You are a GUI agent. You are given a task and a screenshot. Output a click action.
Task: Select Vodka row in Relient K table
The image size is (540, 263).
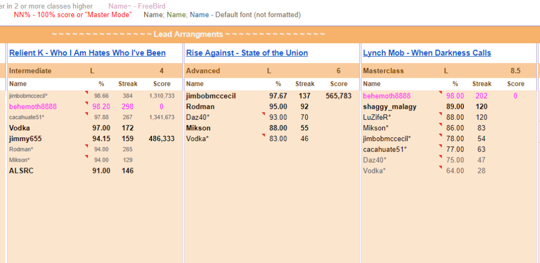tap(94, 128)
